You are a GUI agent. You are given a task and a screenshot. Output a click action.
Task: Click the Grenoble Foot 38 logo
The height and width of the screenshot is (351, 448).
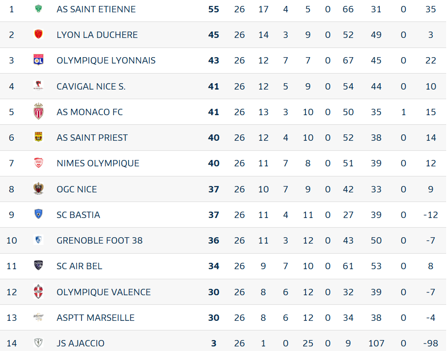tap(38, 240)
